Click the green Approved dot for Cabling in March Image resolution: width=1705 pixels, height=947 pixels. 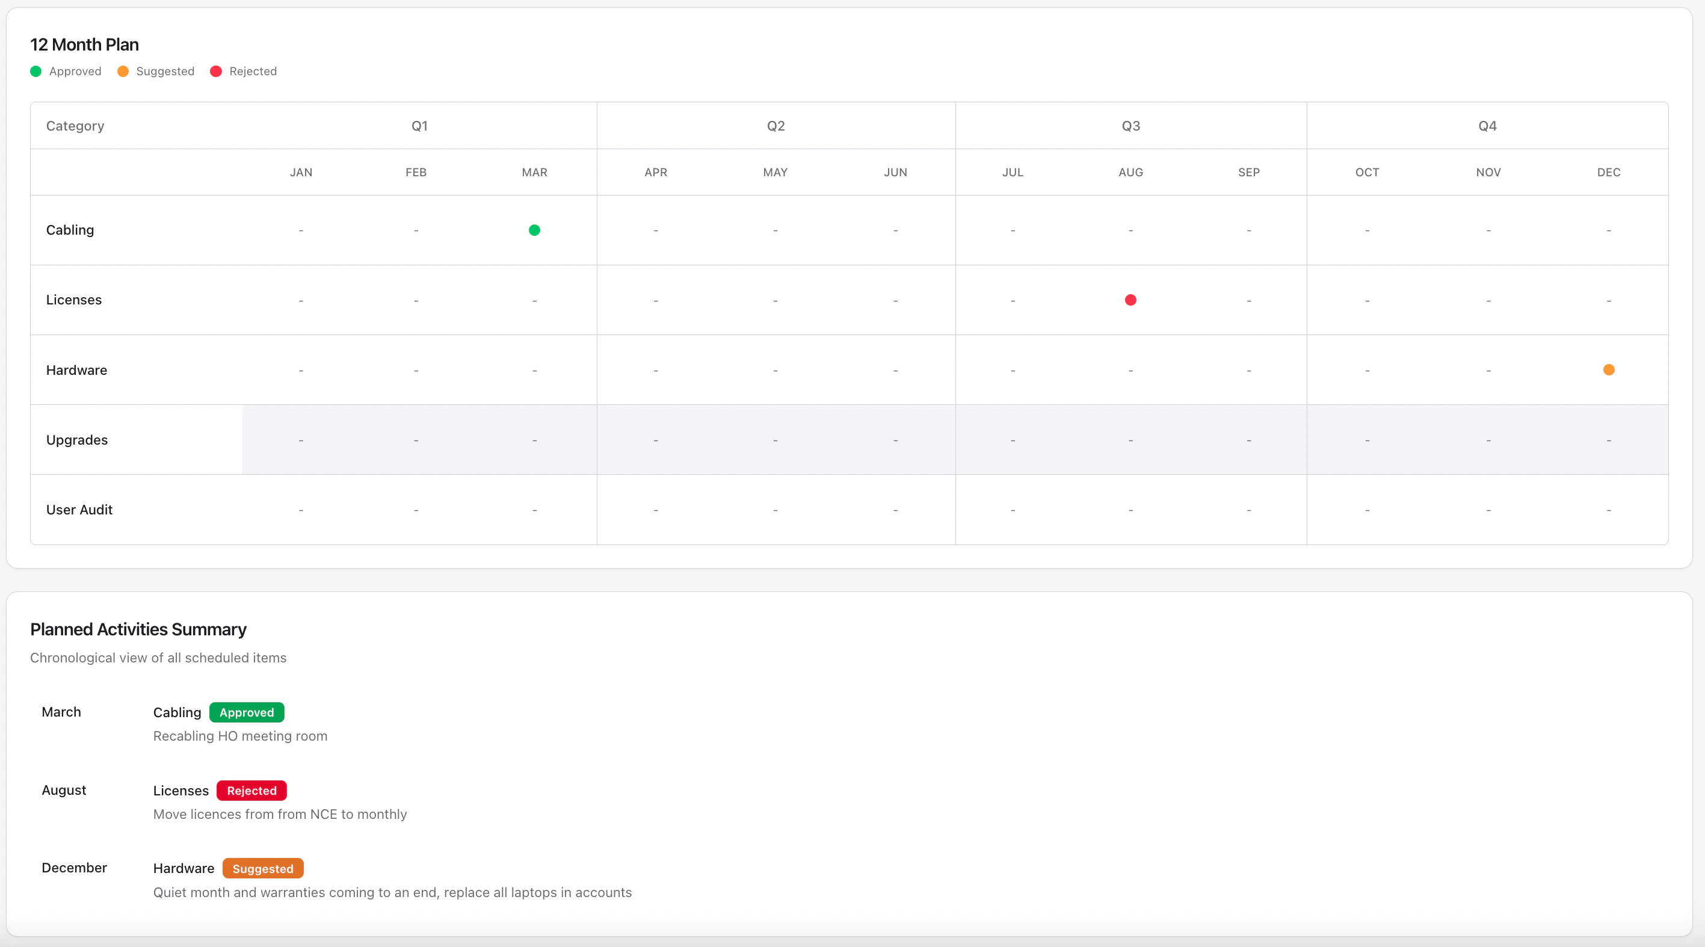click(x=534, y=230)
